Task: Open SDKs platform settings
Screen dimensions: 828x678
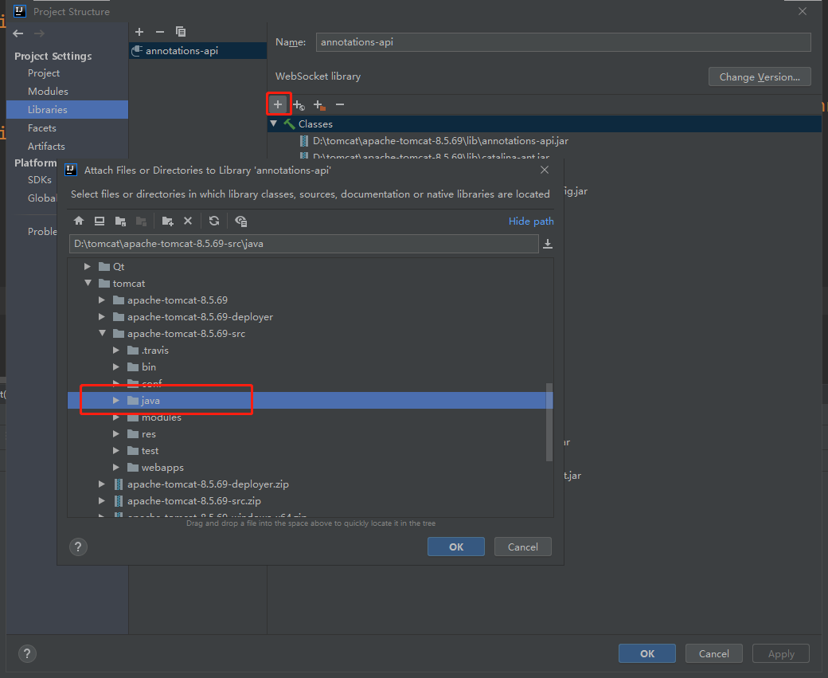Action: (40, 180)
